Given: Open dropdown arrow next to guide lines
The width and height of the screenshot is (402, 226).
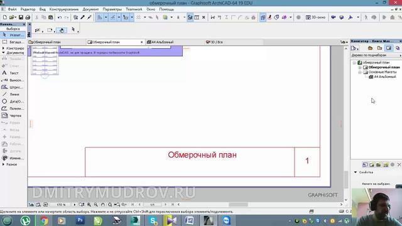Looking at the screenshot, I should (x=106, y=17).
